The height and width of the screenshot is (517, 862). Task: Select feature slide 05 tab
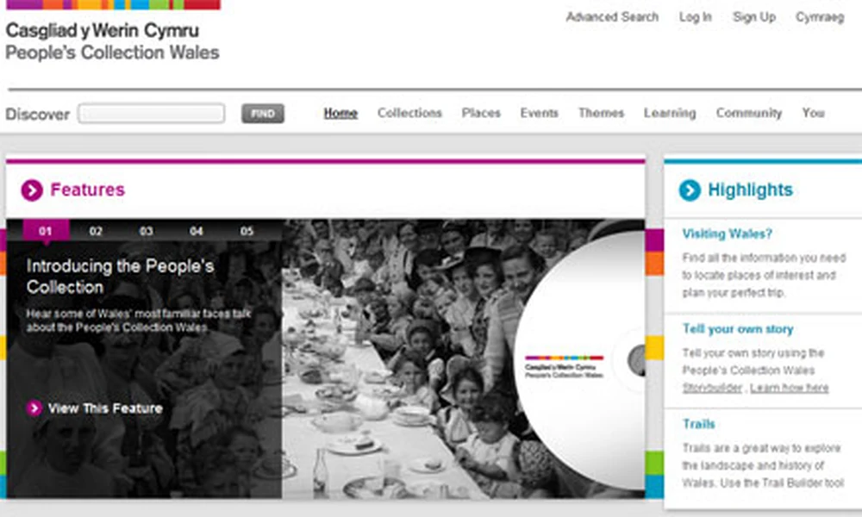247,231
